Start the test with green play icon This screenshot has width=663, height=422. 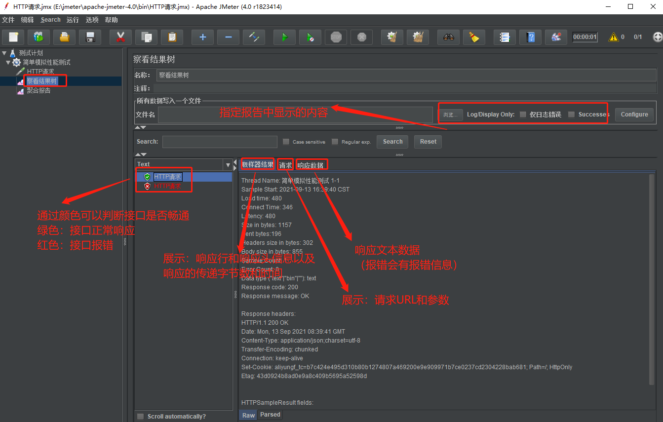click(x=284, y=37)
